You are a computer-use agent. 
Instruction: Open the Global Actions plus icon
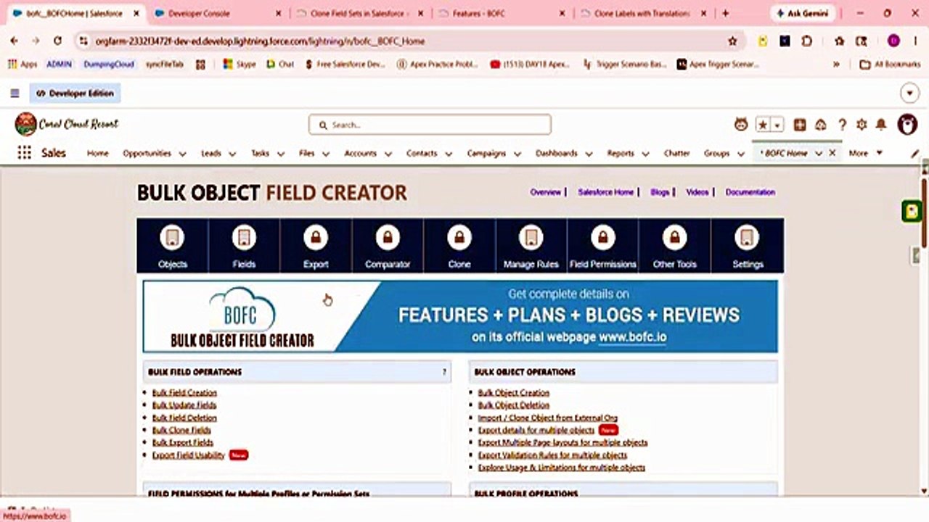coord(800,125)
